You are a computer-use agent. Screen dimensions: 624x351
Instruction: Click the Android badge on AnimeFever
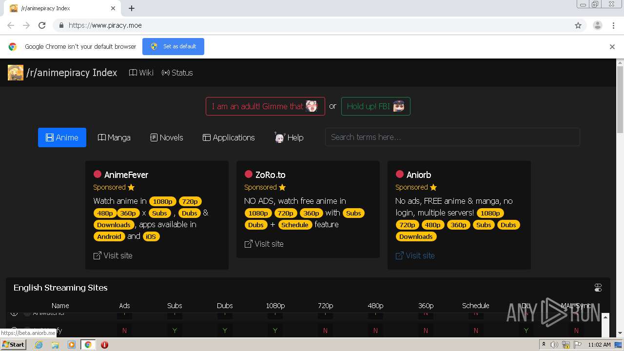(x=109, y=236)
